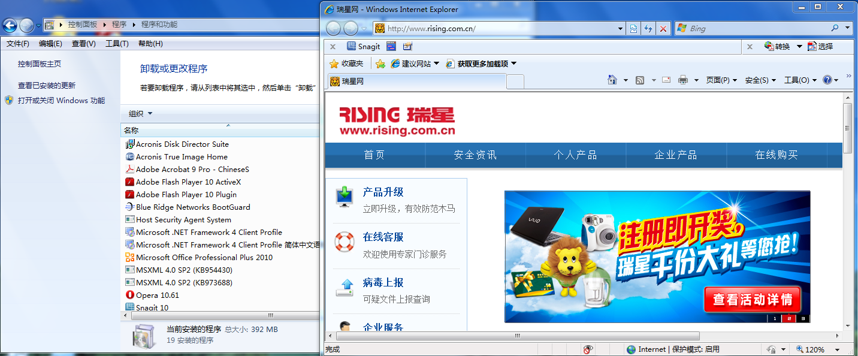The image size is (858, 356).
Task: Open the Home page dropdown arrow
Action: [x=626, y=80]
